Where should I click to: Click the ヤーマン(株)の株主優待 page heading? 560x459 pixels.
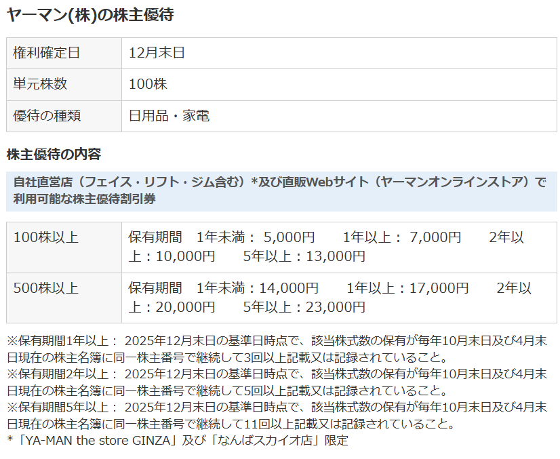click(90, 15)
